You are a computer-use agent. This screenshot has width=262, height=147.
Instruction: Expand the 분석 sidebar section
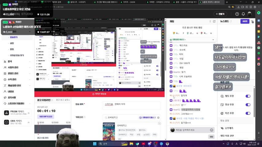coord(30,62)
